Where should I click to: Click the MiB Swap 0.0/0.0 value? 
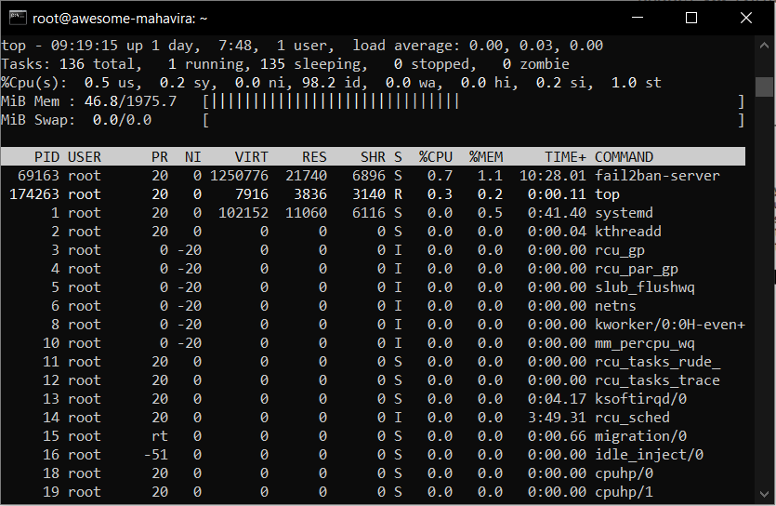[122, 120]
